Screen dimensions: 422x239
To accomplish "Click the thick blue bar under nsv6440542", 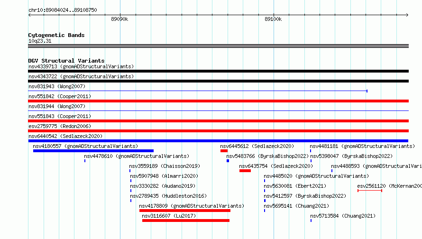I will tap(218, 141).
